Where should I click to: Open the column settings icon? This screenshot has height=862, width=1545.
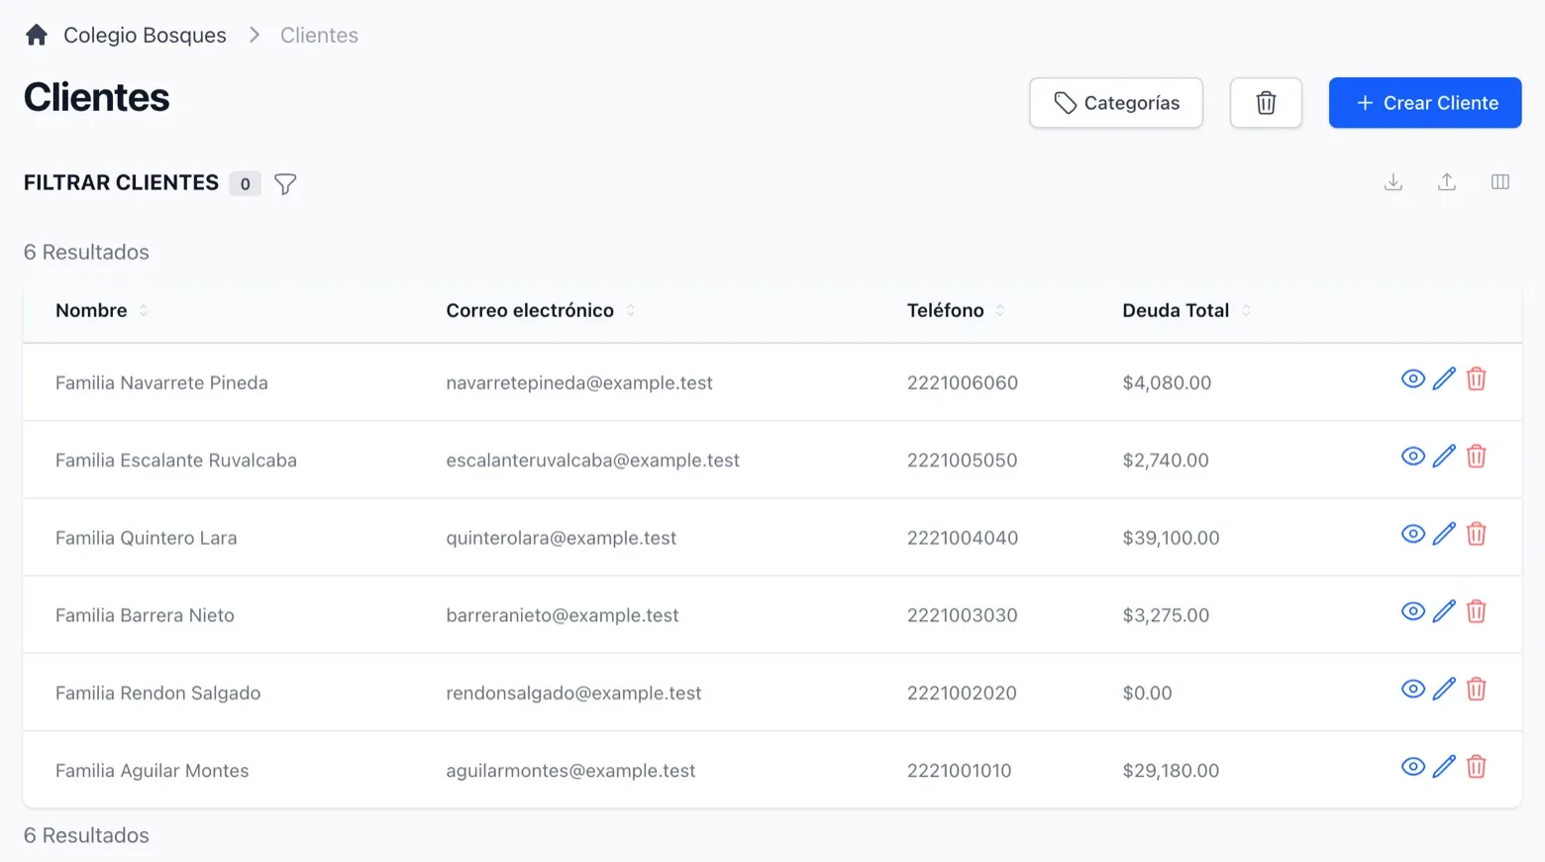click(x=1500, y=182)
